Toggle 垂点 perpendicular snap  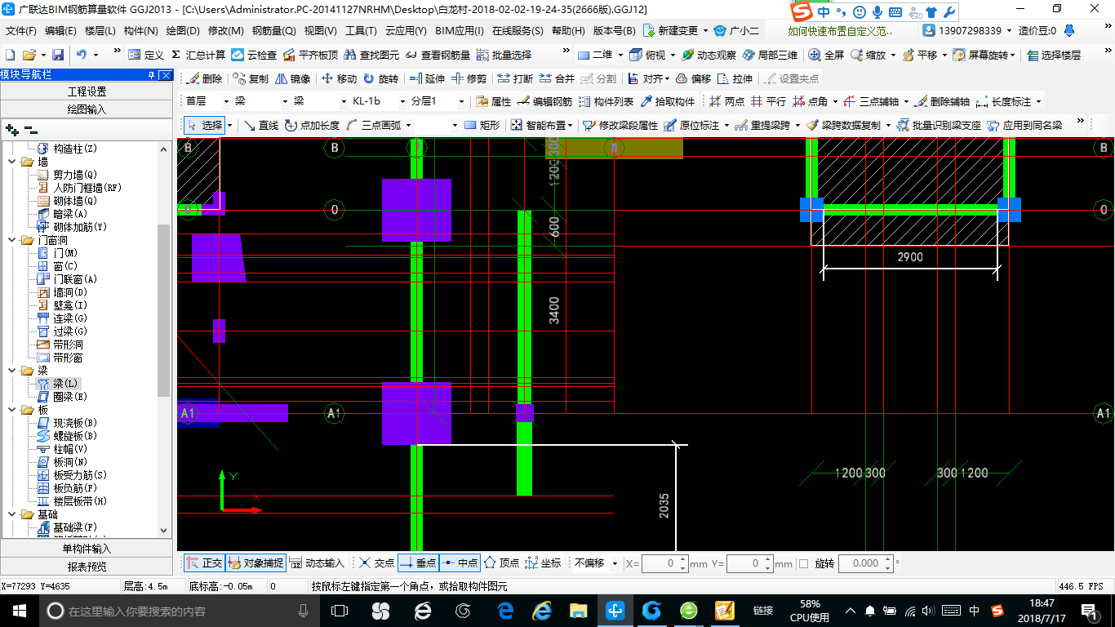(418, 563)
